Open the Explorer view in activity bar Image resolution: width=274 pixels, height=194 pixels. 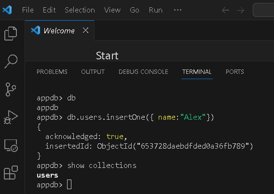click(x=11, y=34)
